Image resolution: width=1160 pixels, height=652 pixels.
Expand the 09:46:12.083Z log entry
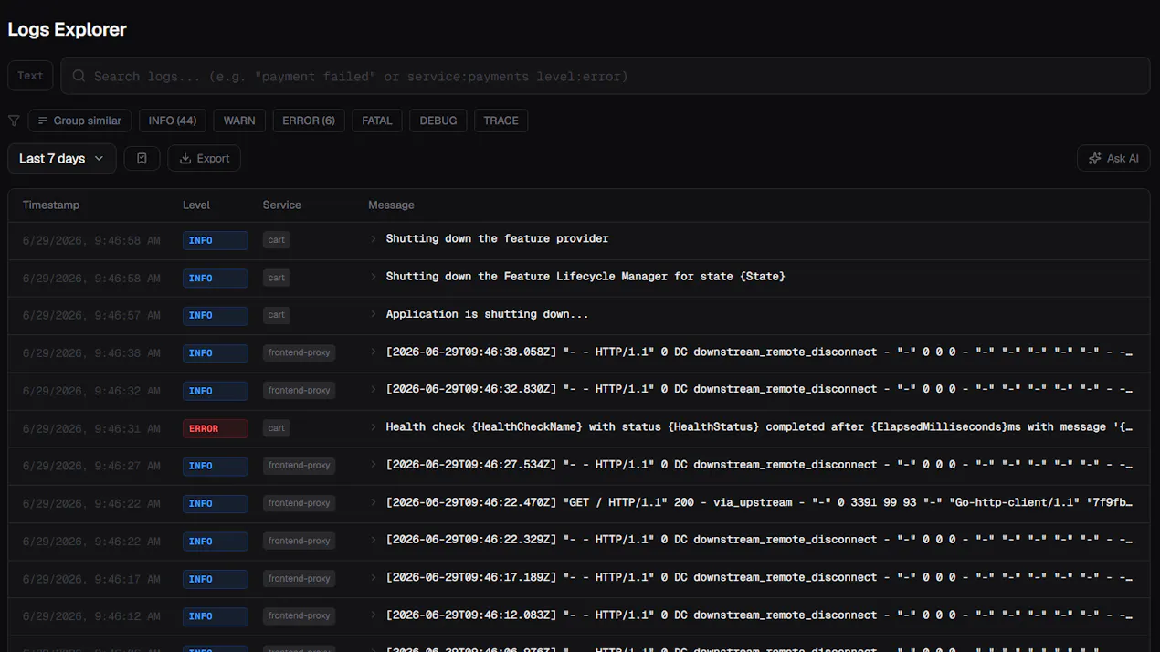pos(374,615)
